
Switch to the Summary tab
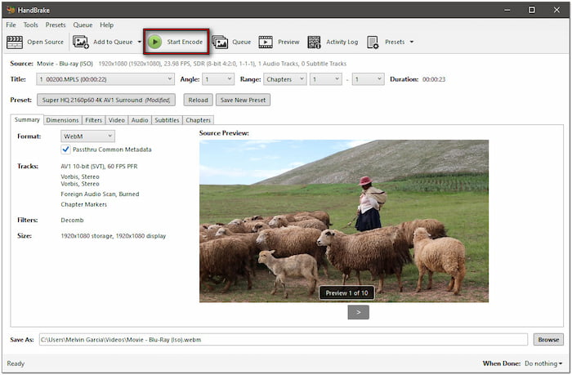tap(27, 119)
